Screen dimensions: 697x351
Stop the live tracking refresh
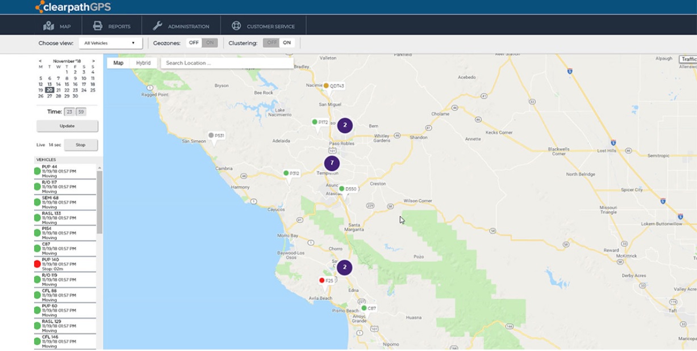point(81,145)
